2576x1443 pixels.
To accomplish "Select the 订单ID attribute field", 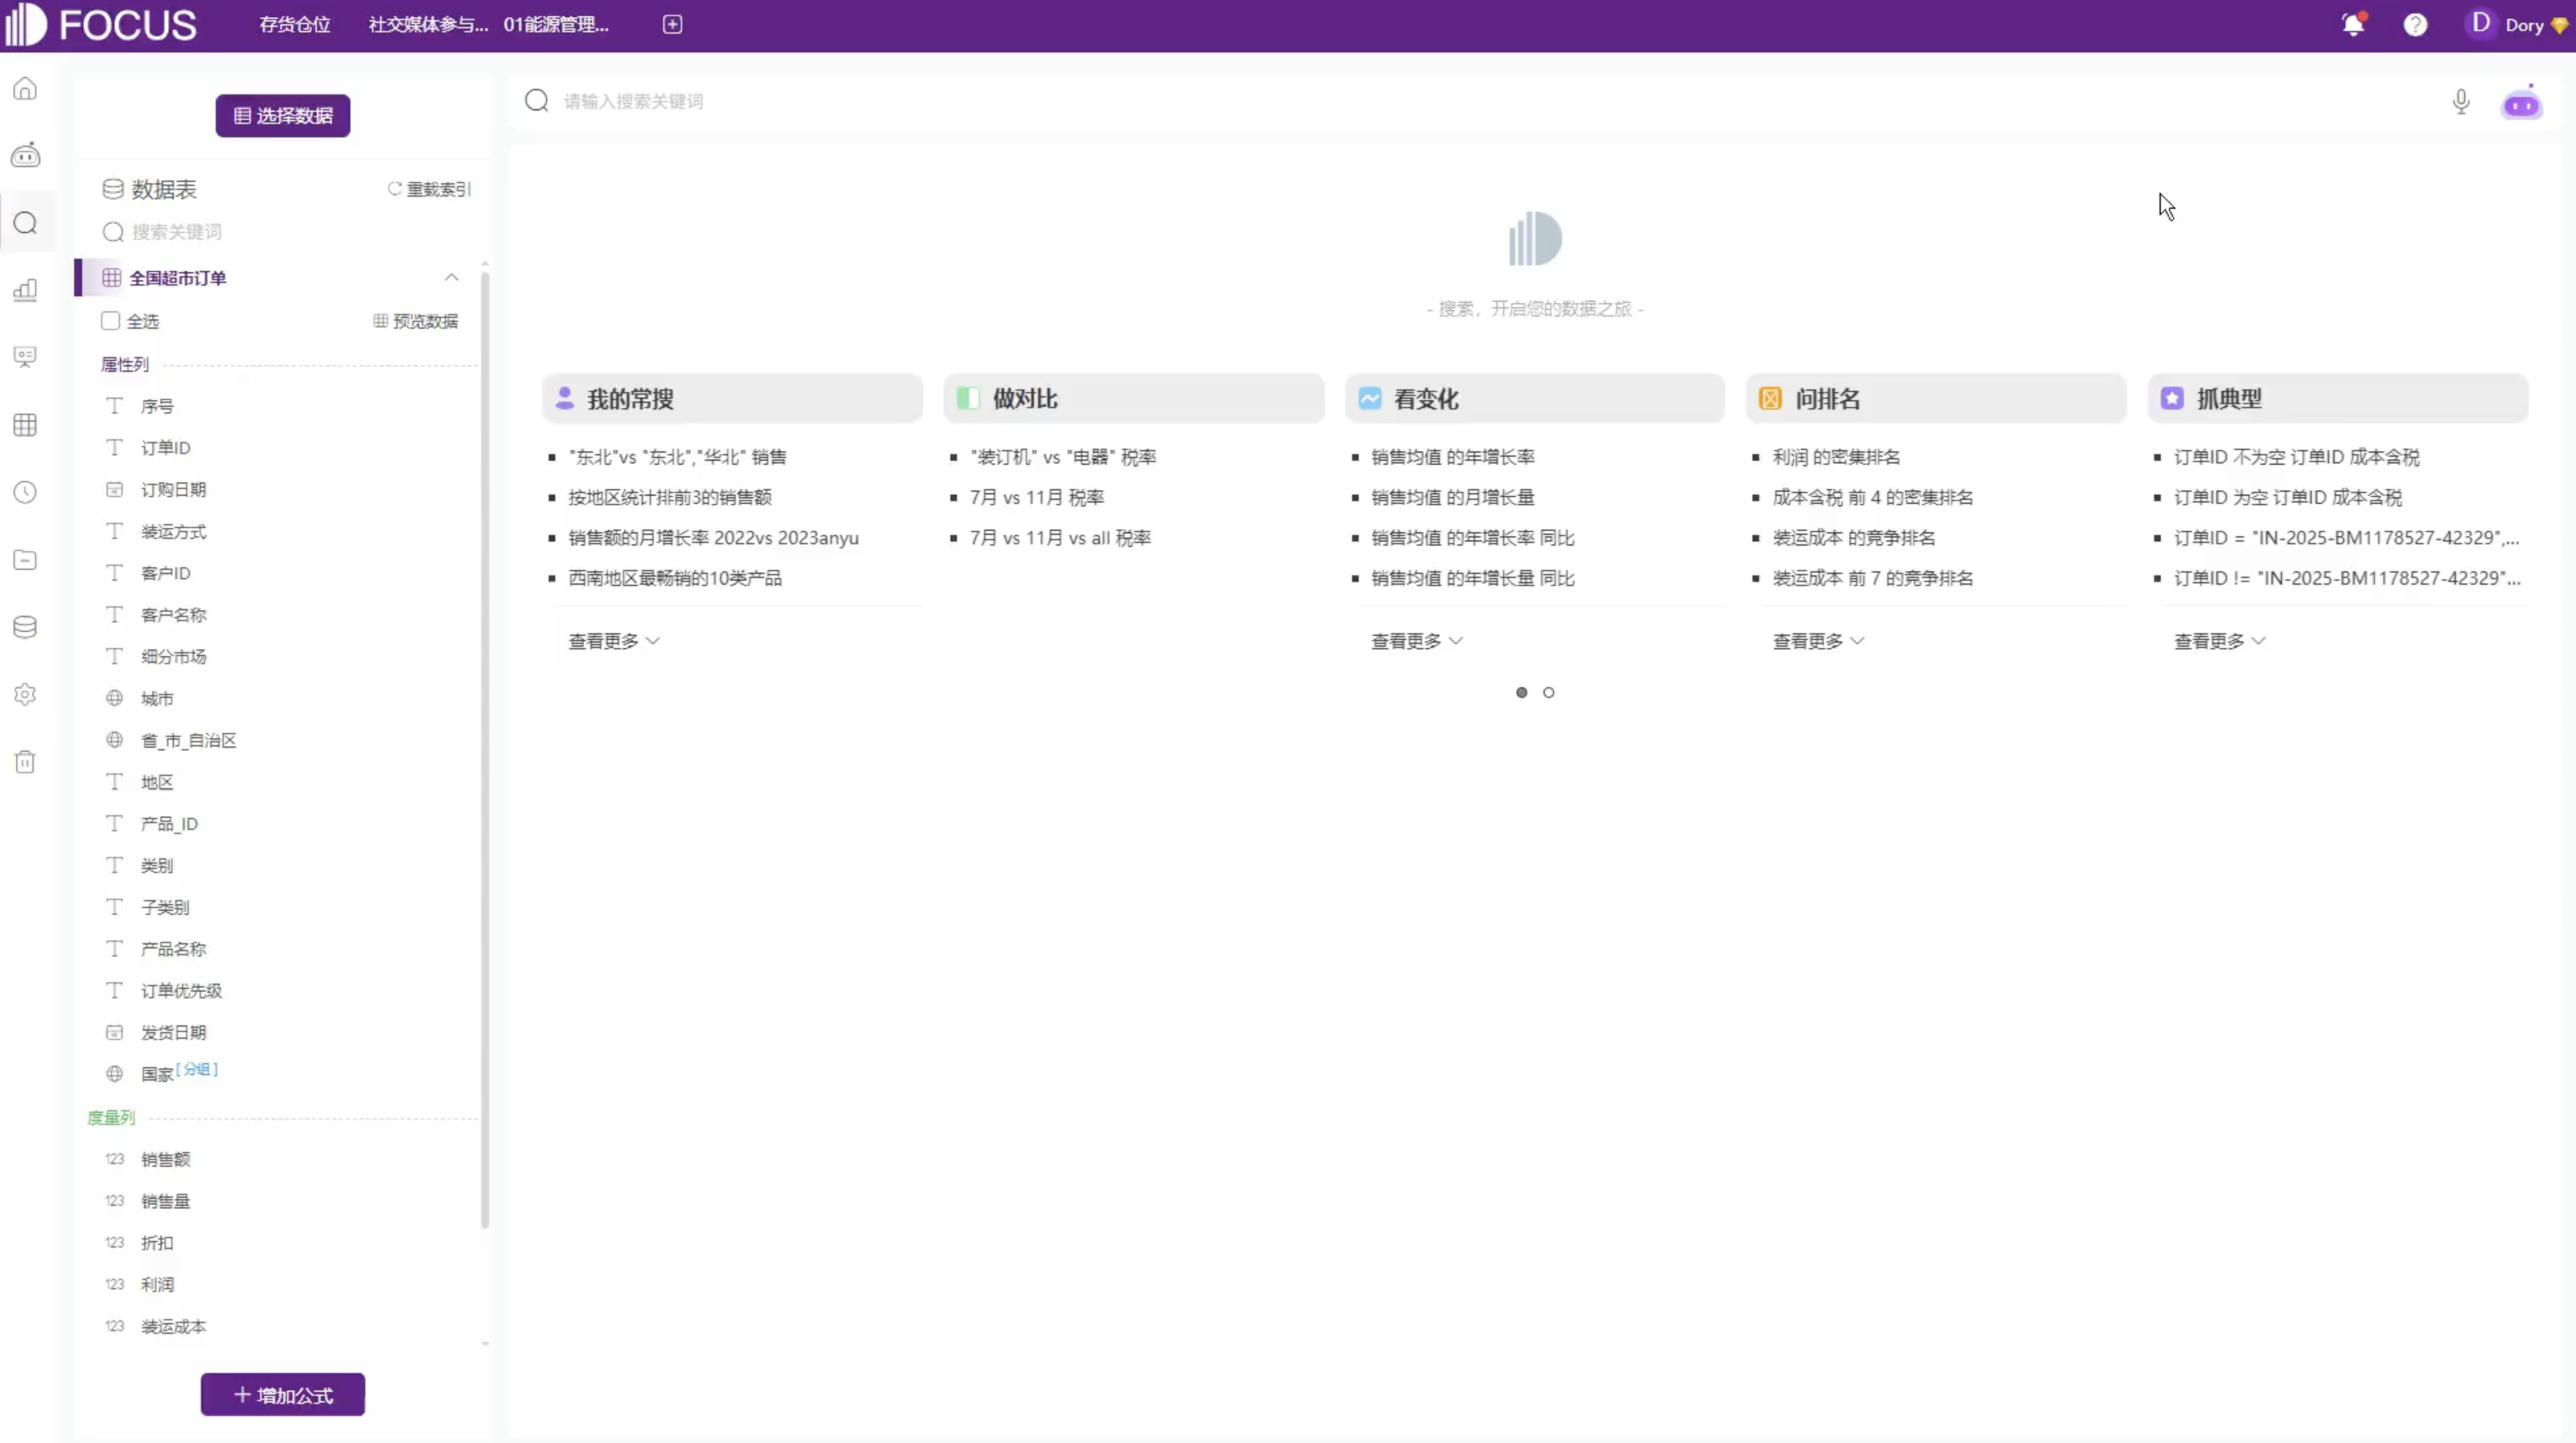I will 164,447.
